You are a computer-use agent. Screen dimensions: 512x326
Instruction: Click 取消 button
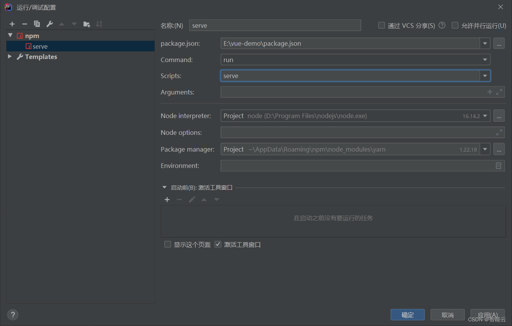pos(448,315)
